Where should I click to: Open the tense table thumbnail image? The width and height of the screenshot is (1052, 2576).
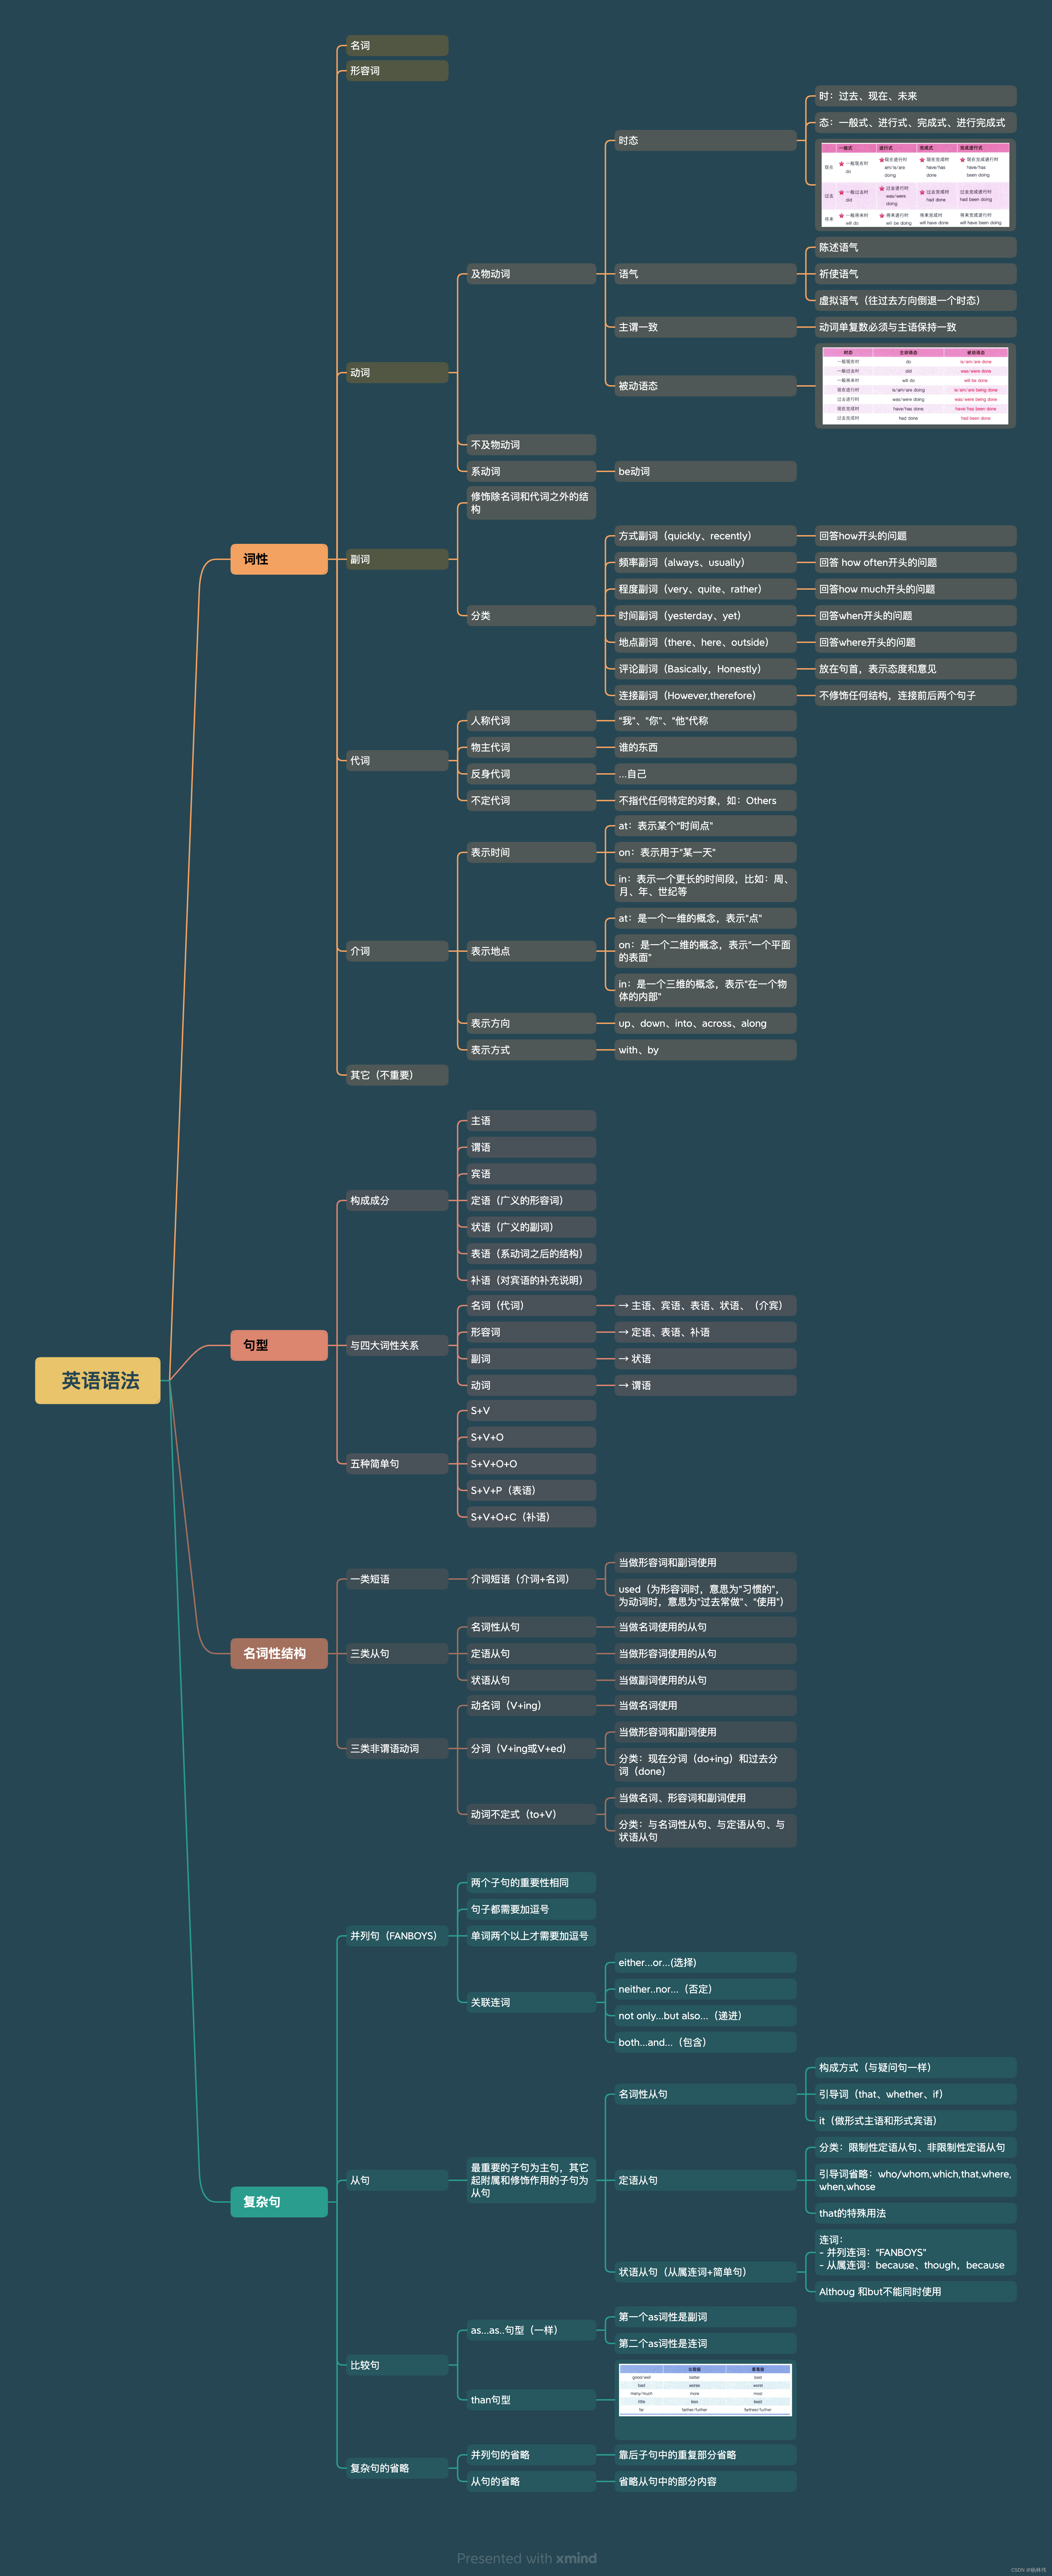[915, 185]
